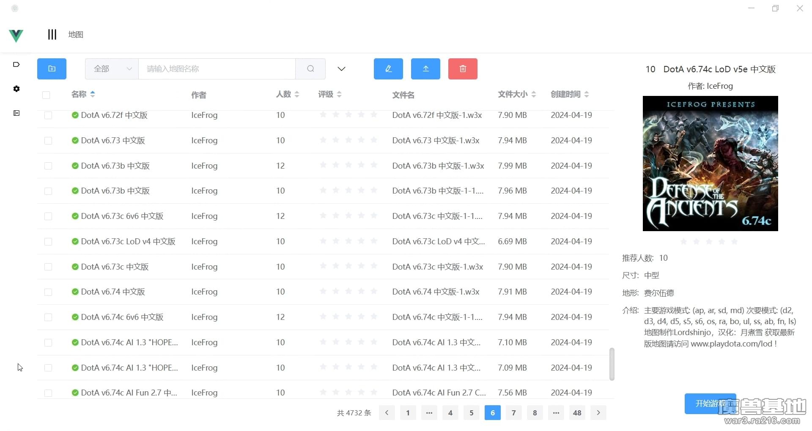Screen dimensions: 812x431
Task: Toggle the three-bar menu icon beside 地图
Action: click(52, 34)
